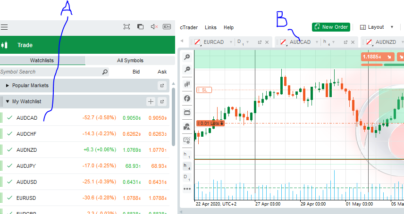Add a symbol with My Watchlist plus icon
Viewport: 404px width, 214px height.
151,101
